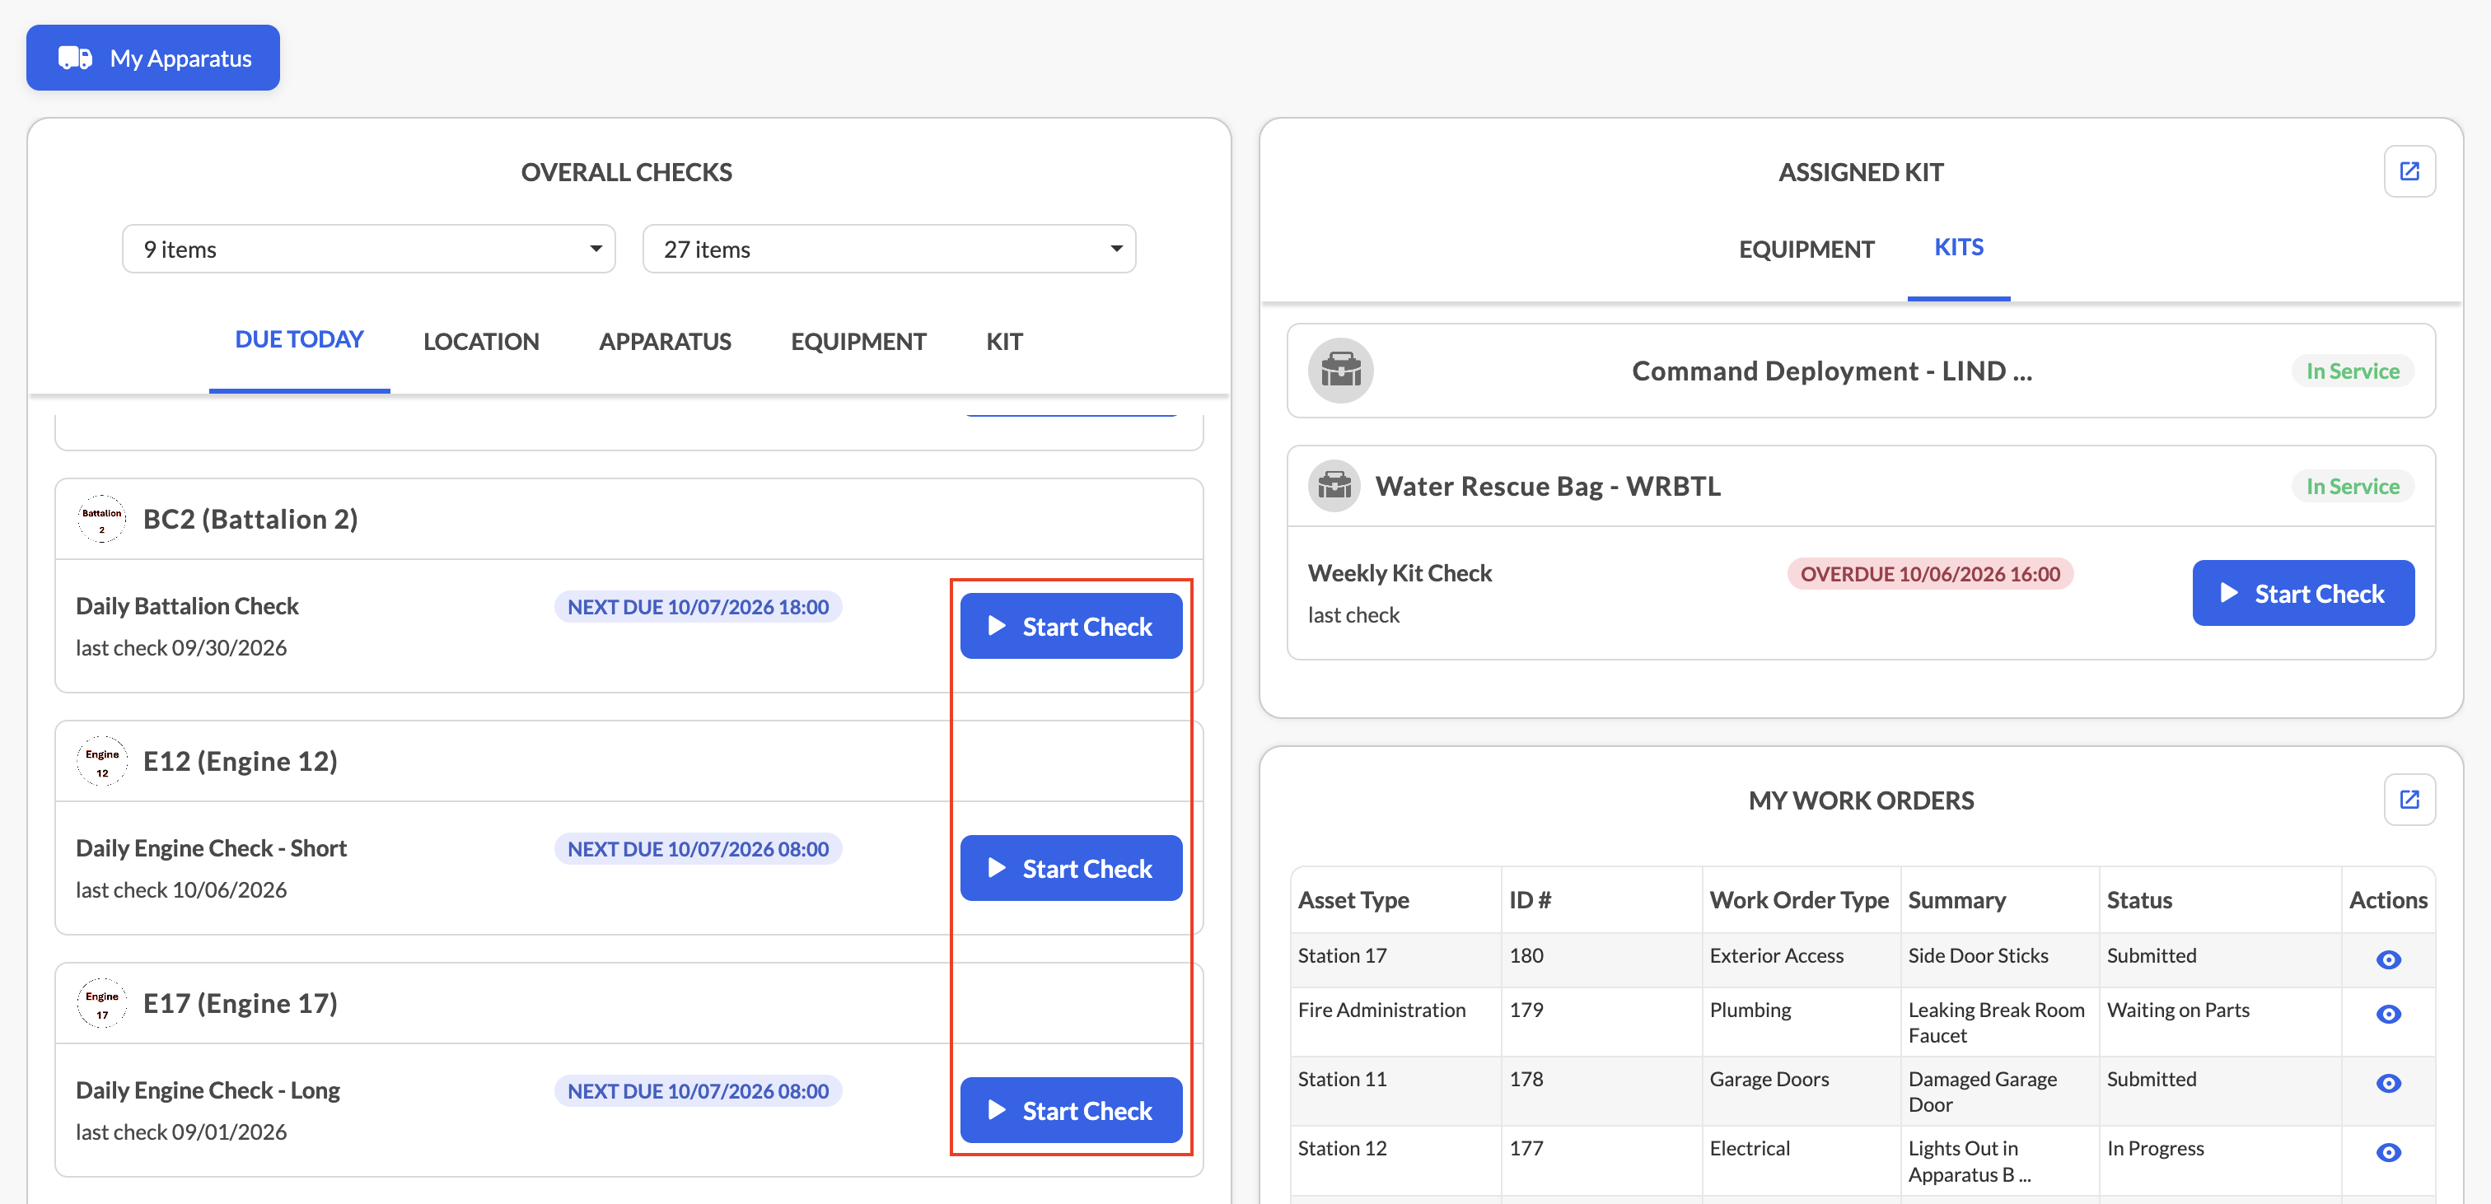View work order 179 with eye icon
This screenshot has width=2491, height=1204.
coord(2387,1014)
